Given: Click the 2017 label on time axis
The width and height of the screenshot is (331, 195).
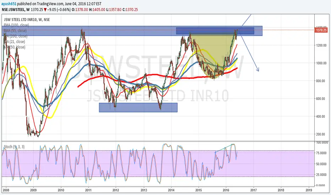Looking at the screenshot, I should click(254, 190).
